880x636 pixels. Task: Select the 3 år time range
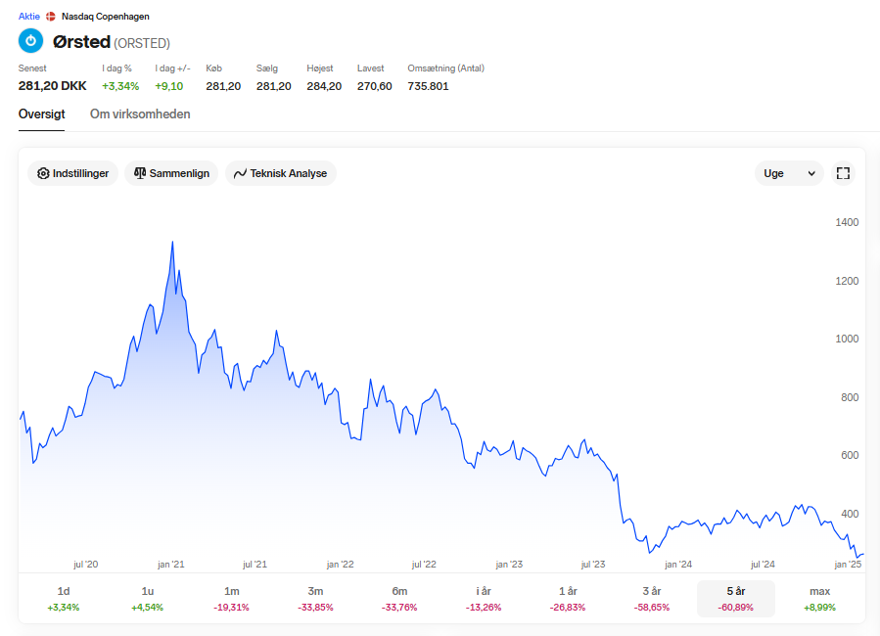(x=652, y=599)
